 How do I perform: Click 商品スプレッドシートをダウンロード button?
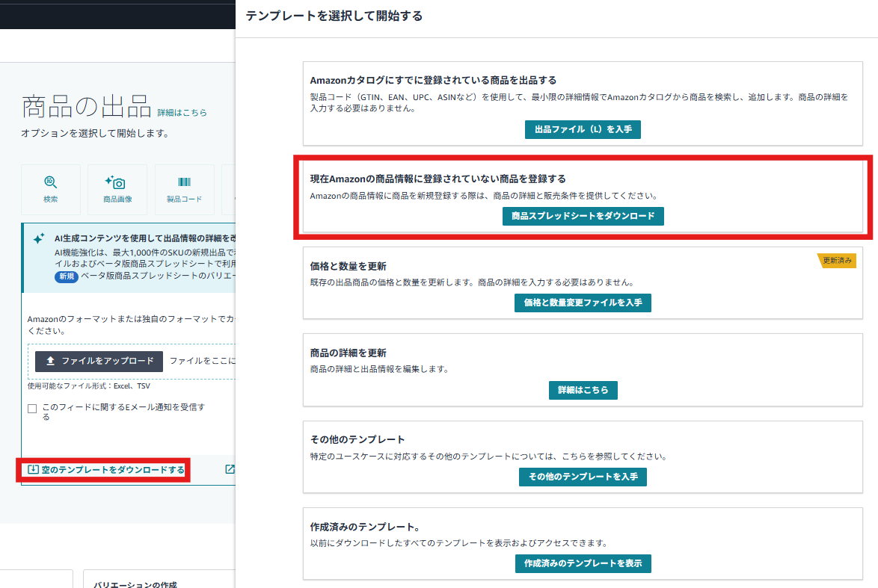click(583, 216)
